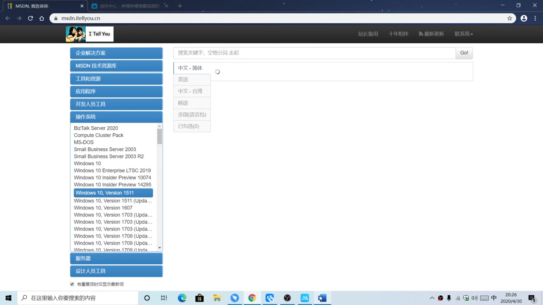Open File Explorer from the taskbar
This screenshot has width=543, height=305.
point(217,298)
